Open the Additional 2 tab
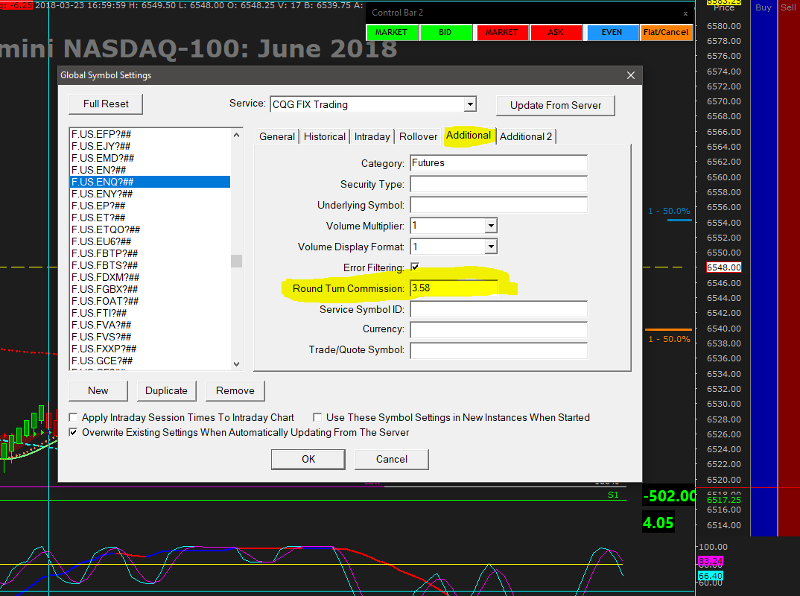Screen dimensions: 800x596 tap(526, 136)
